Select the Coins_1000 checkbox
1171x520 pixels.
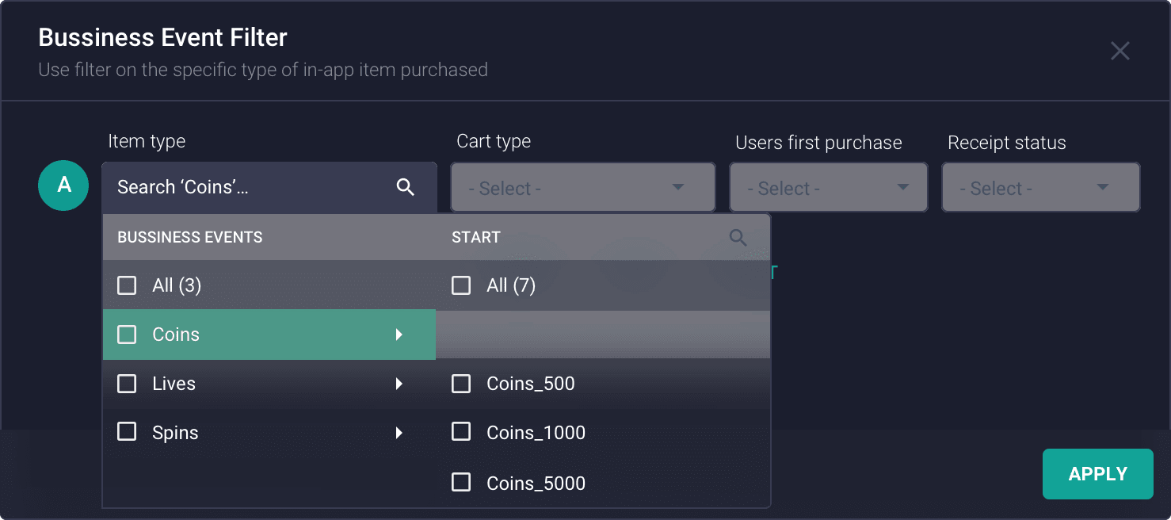(461, 432)
